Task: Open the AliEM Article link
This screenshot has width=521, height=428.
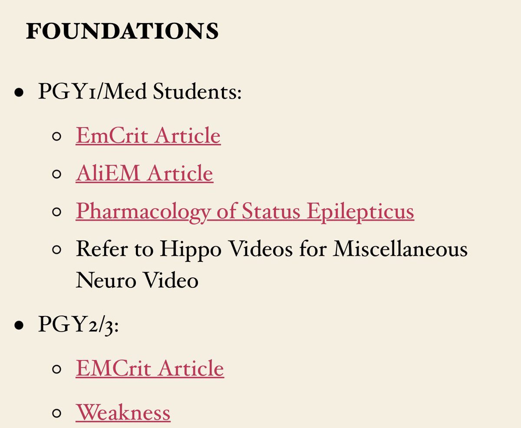Action: (x=145, y=173)
